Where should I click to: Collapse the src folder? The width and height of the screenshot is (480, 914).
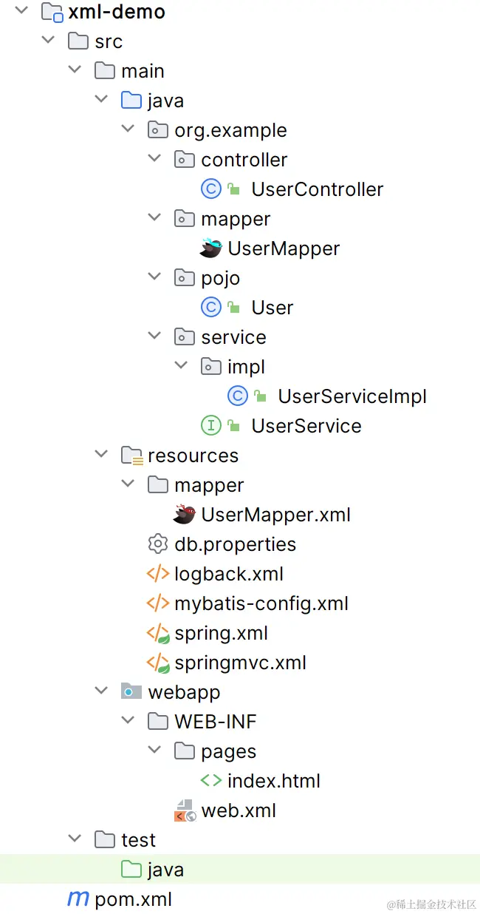[x=47, y=39]
